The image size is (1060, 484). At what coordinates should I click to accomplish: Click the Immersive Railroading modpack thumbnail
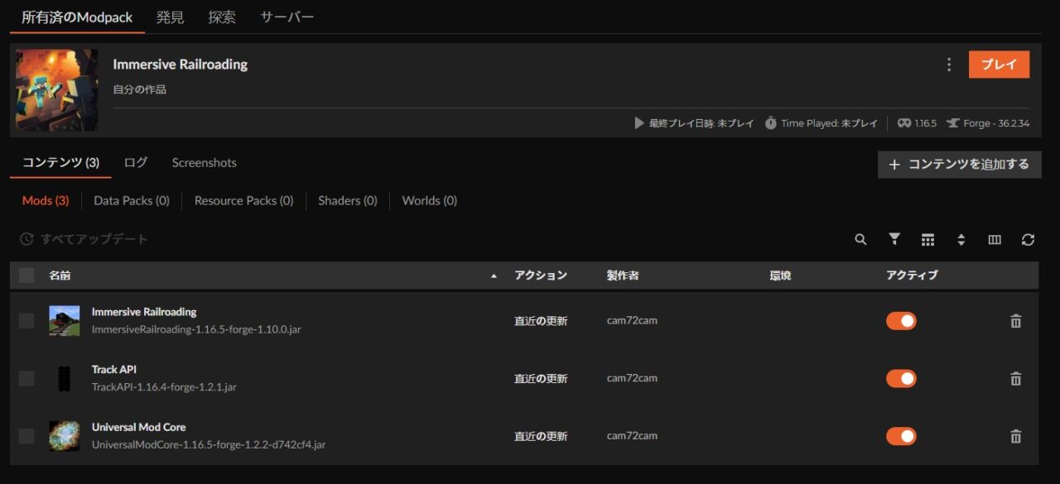[x=55, y=89]
